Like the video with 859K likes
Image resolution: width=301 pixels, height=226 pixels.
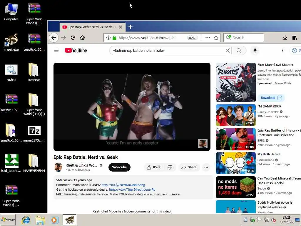pos(153,167)
